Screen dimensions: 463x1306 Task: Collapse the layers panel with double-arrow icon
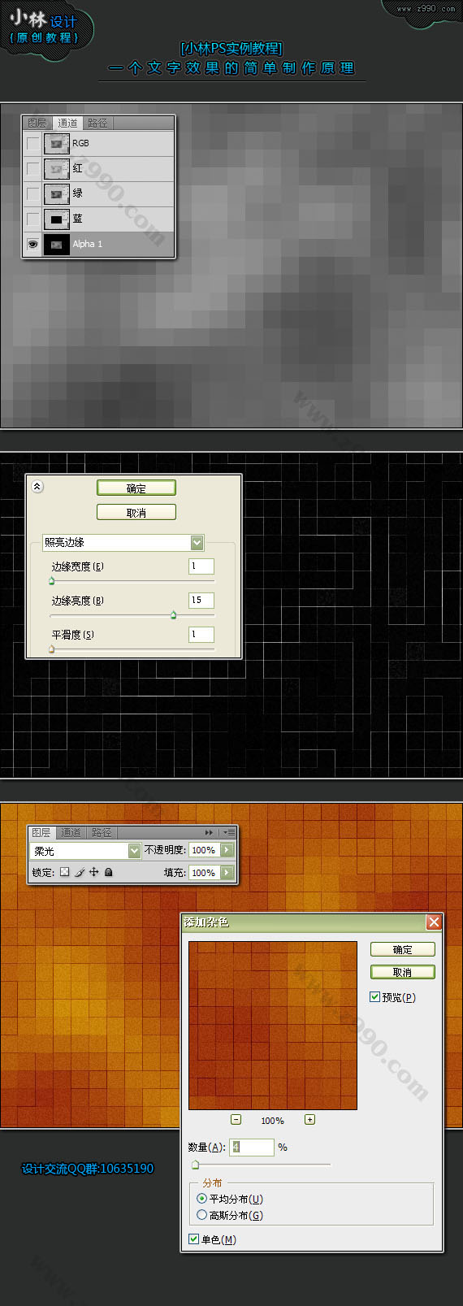[x=209, y=832]
